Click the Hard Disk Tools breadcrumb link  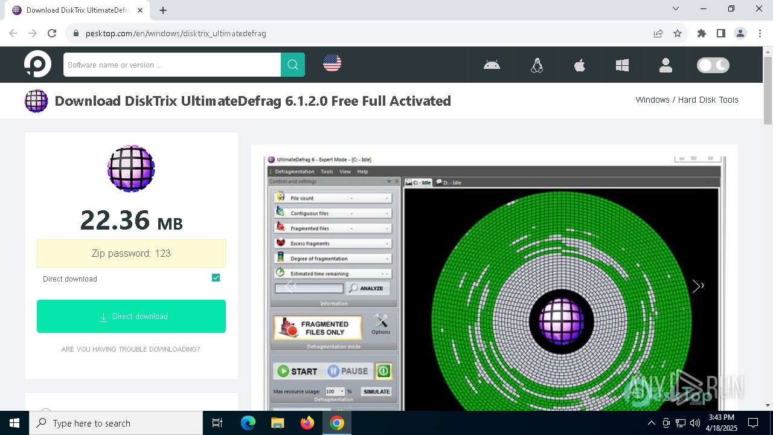click(708, 100)
